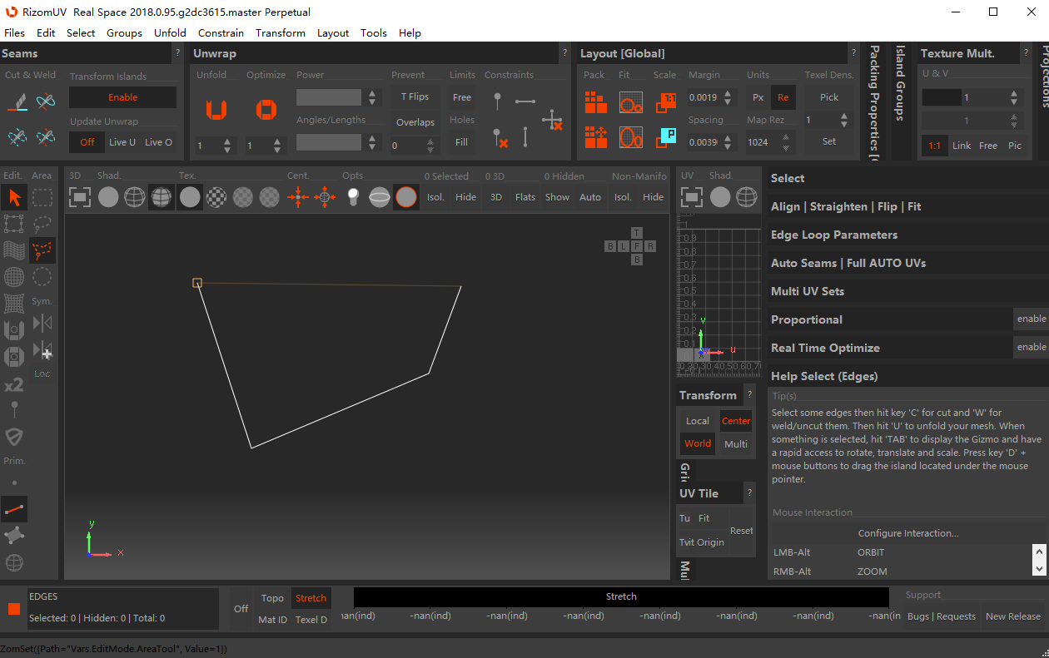1049x658 pixels.
Task: Enable Proportional option
Action: point(1032,319)
